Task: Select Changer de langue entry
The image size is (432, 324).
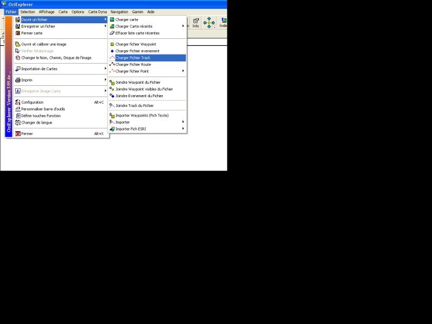Action: (61, 123)
